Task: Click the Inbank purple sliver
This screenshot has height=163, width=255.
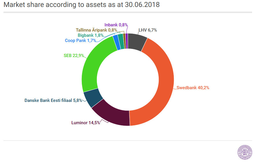Action: (127, 41)
